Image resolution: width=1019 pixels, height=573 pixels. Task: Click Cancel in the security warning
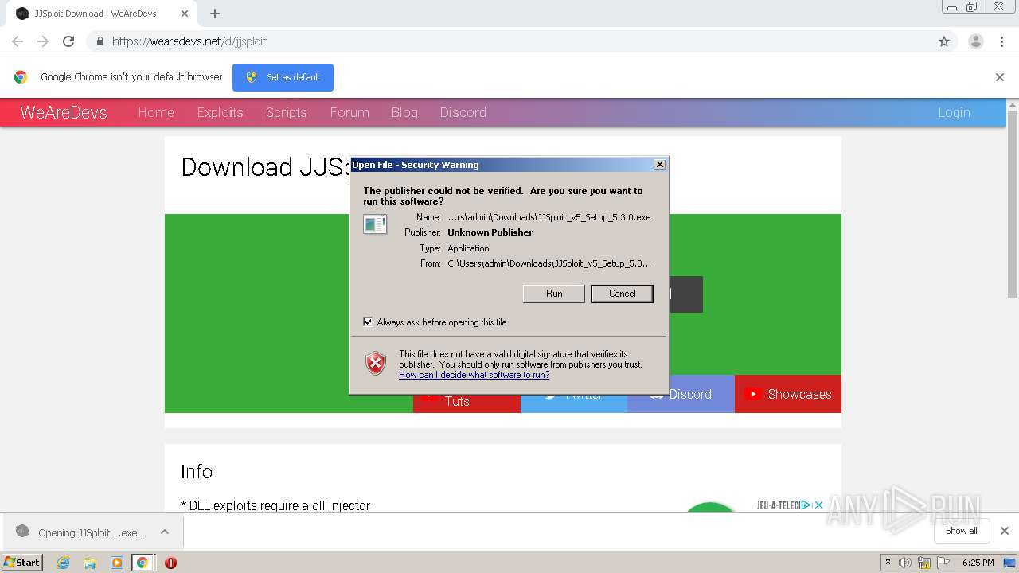(623, 294)
